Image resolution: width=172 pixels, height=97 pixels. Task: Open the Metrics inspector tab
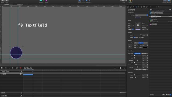click(133, 7)
